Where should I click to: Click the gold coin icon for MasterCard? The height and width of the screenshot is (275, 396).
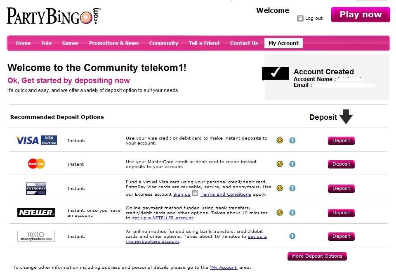point(280,164)
